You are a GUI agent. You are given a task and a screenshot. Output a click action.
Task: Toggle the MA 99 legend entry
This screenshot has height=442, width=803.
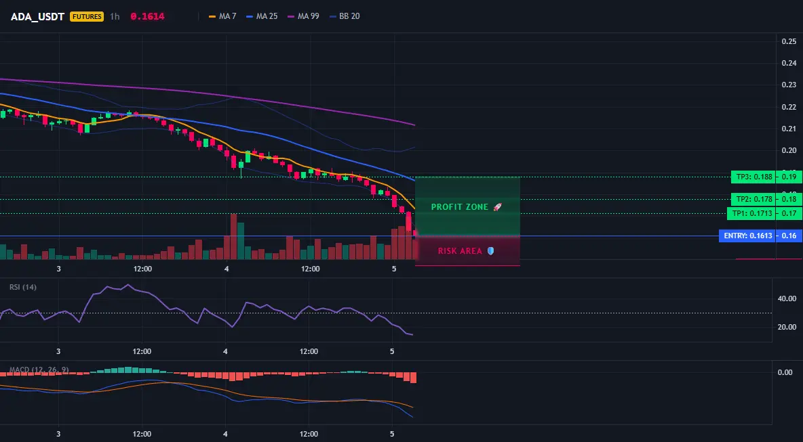[304, 16]
